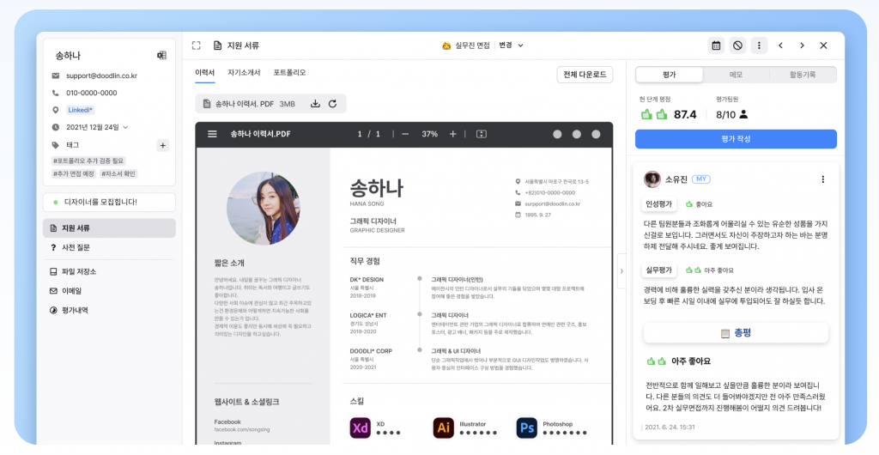
Task: Click the email envelope icon in applicant info
Action: tap(56, 76)
